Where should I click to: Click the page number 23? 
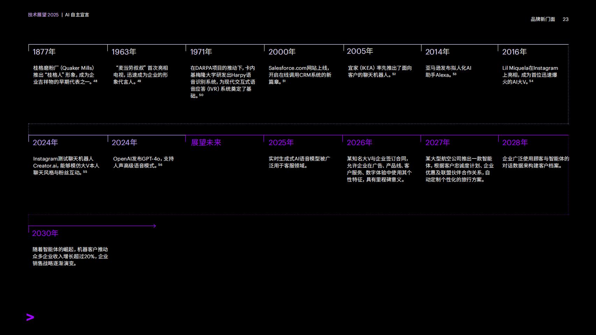click(x=566, y=19)
